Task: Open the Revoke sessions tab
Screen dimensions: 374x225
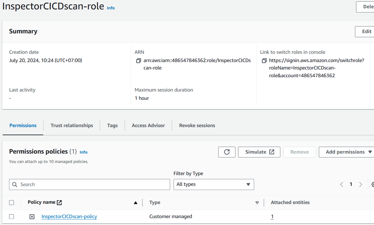Action: [197, 125]
